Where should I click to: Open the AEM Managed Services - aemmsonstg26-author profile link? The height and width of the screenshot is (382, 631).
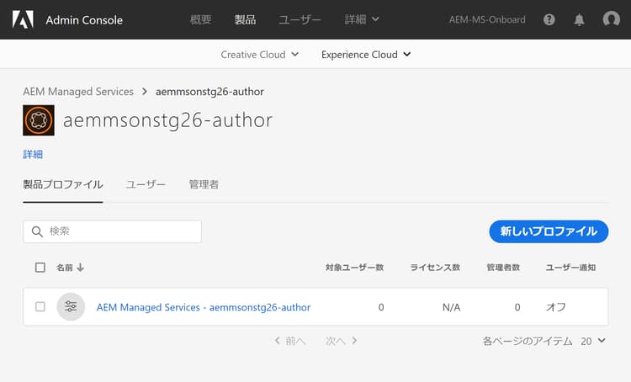click(x=204, y=307)
